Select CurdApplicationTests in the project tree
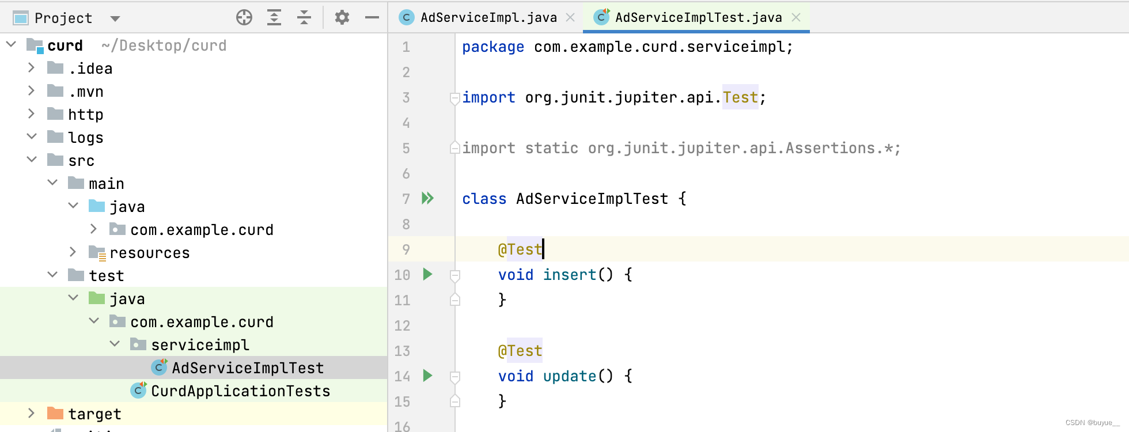Viewport: 1129px width, 432px height. pos(194,391)
